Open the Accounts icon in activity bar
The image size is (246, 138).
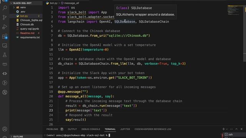point(5,129)
